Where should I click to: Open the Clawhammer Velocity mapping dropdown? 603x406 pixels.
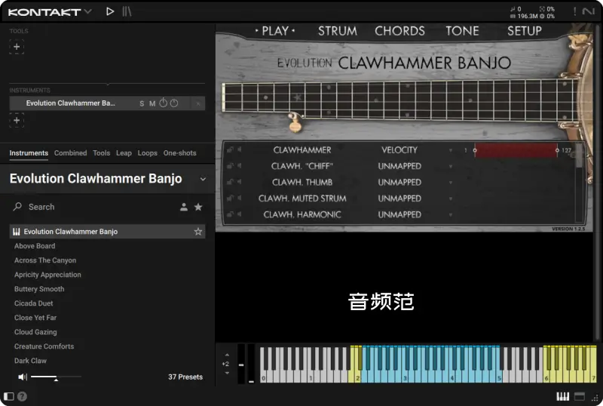click(x=451, y=150)
